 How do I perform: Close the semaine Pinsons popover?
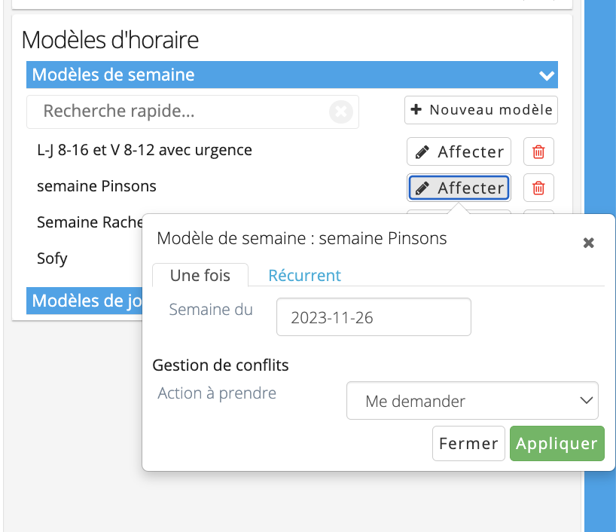point(588,243)
